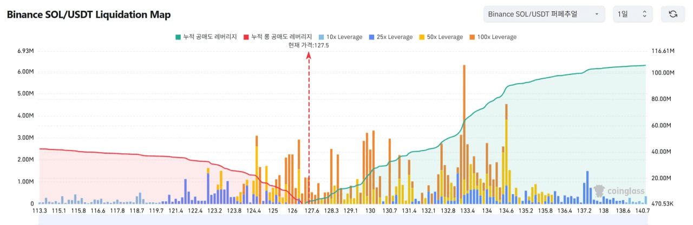Click the 116.61M right axis label
693x225 pixels.
click(662, 51)
